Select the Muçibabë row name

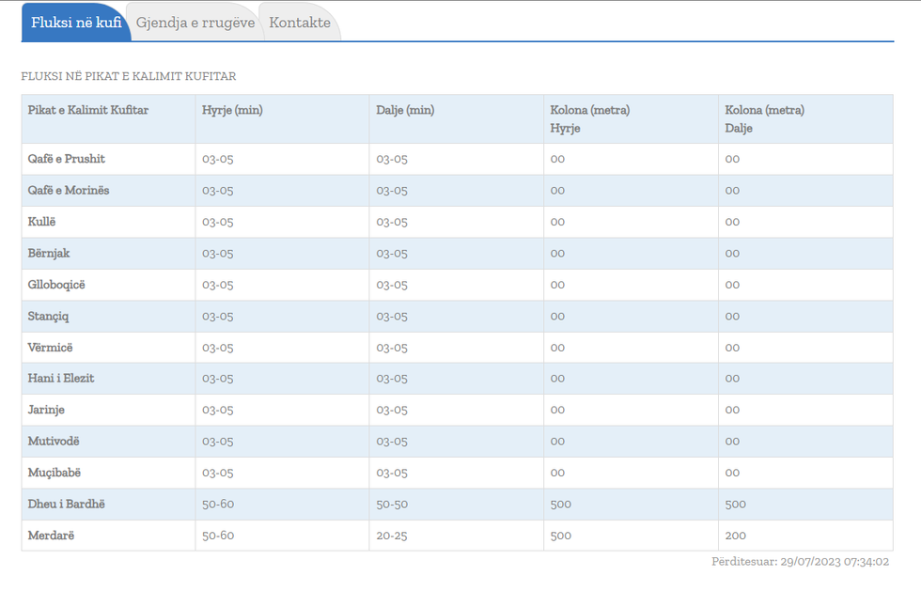(x=55, y=473)
